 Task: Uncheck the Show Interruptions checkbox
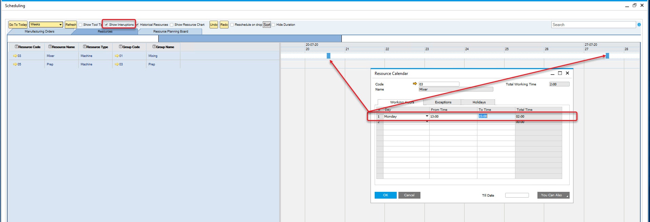coord(106,25)
